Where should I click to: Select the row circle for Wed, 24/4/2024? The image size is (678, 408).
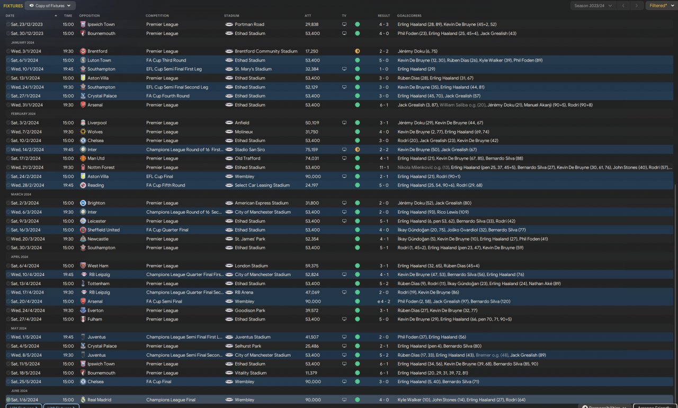click(x=8, y=311)
